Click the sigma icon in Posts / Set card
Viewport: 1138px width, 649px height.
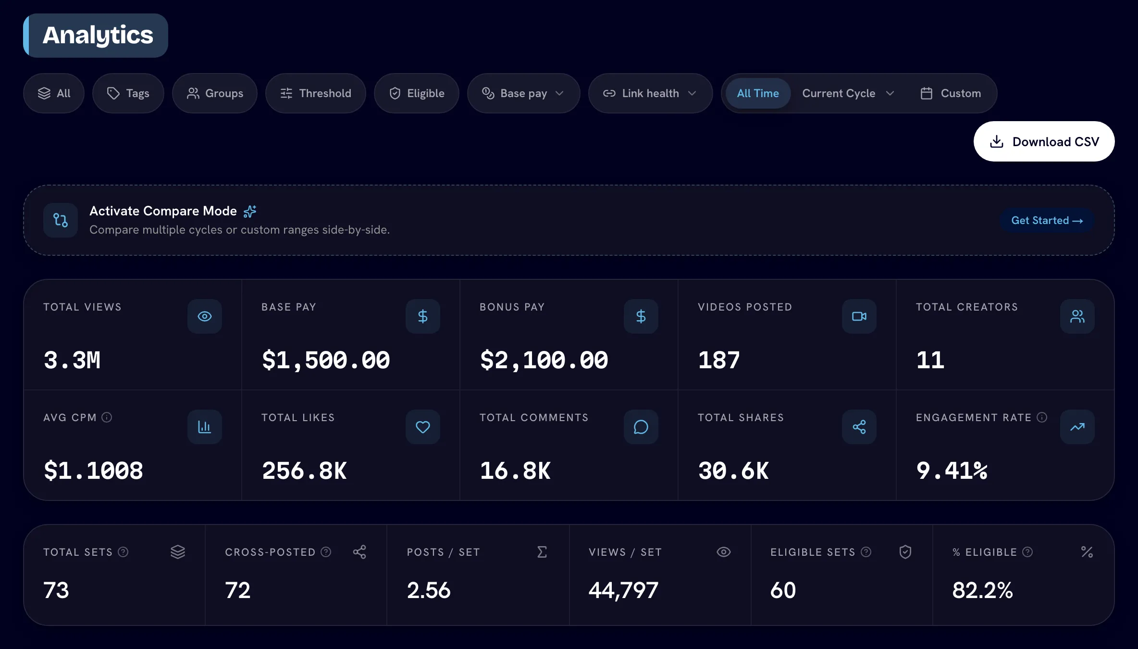(542, 552)
